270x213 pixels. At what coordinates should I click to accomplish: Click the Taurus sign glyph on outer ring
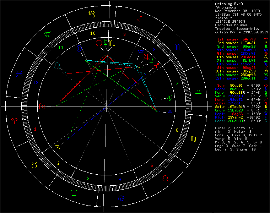click(34, 165)
